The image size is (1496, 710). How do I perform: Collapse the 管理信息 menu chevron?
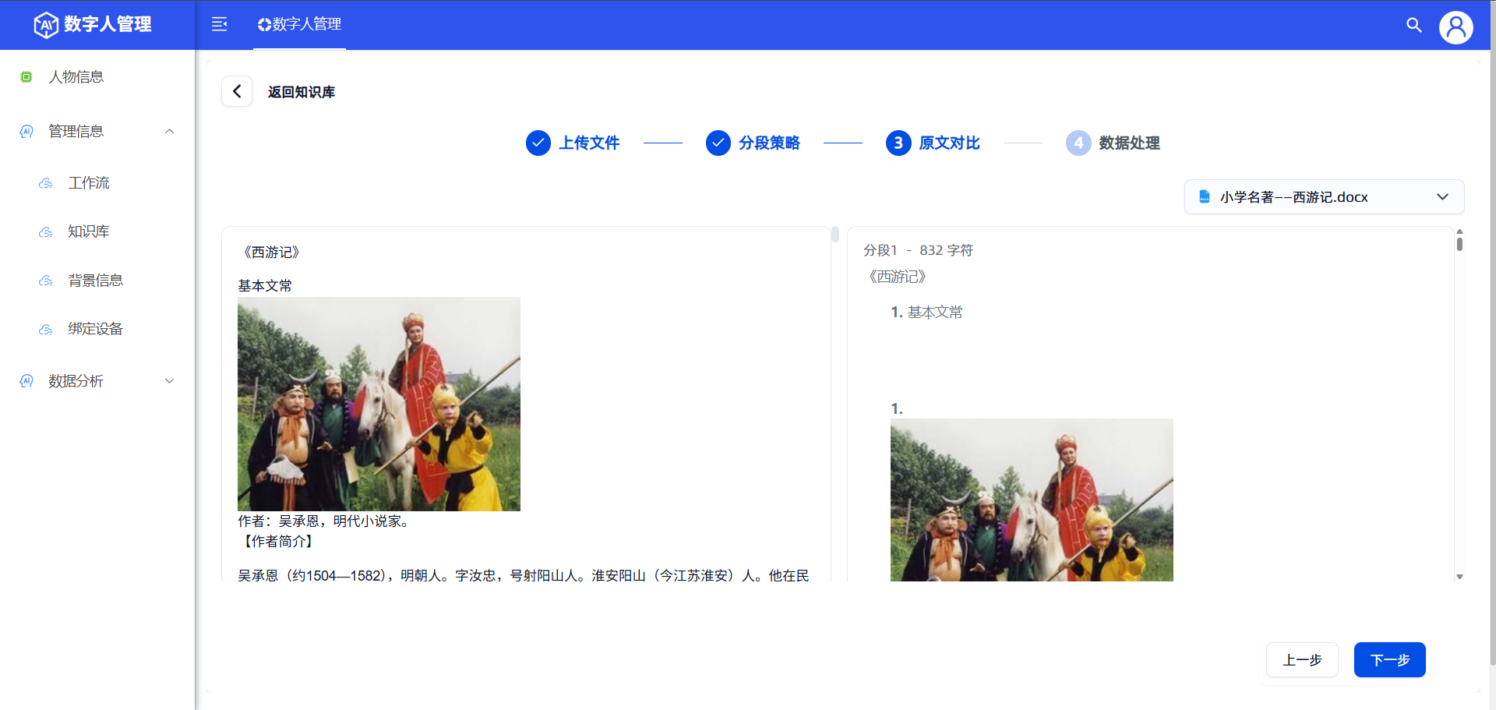coord(169,132)
